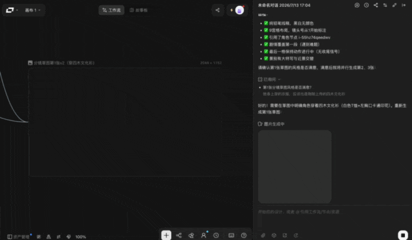Screen dimensions: 412x240
Task: Collapse the 已询问 section
Action: 270,79
